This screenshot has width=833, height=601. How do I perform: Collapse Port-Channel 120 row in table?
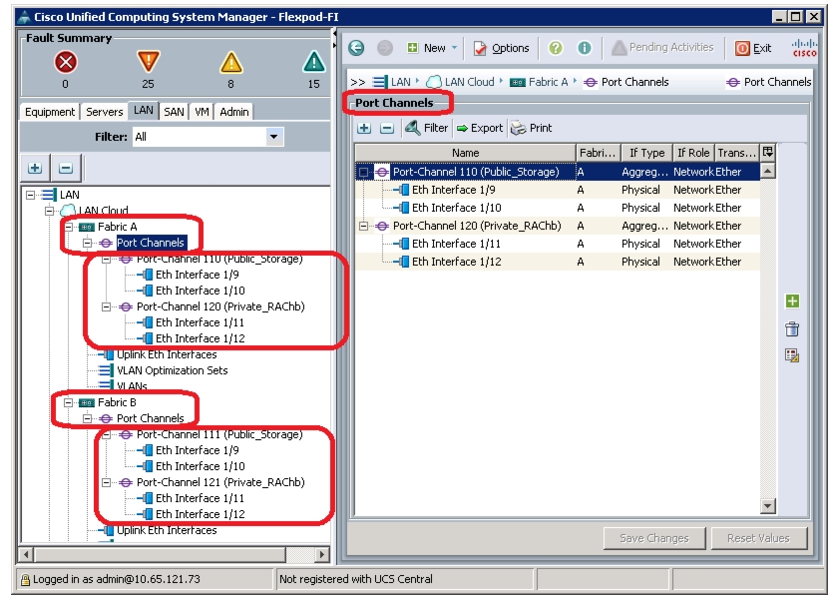tap(363, 226)
